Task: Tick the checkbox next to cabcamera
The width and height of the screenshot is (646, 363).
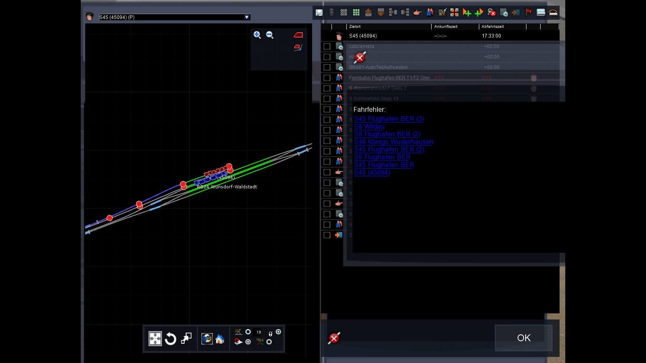Action: (327, 46)
